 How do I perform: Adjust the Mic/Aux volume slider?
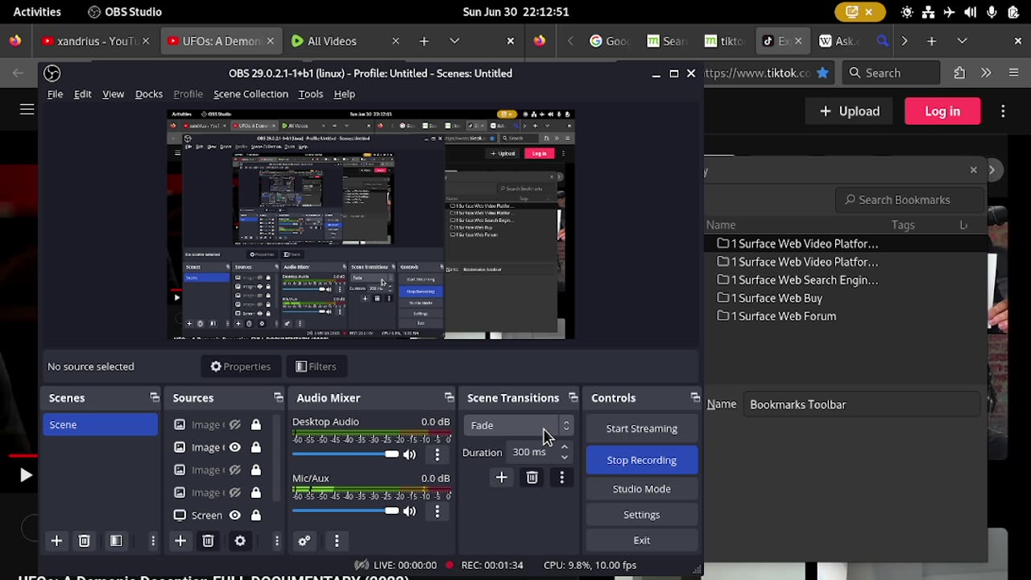346,511
